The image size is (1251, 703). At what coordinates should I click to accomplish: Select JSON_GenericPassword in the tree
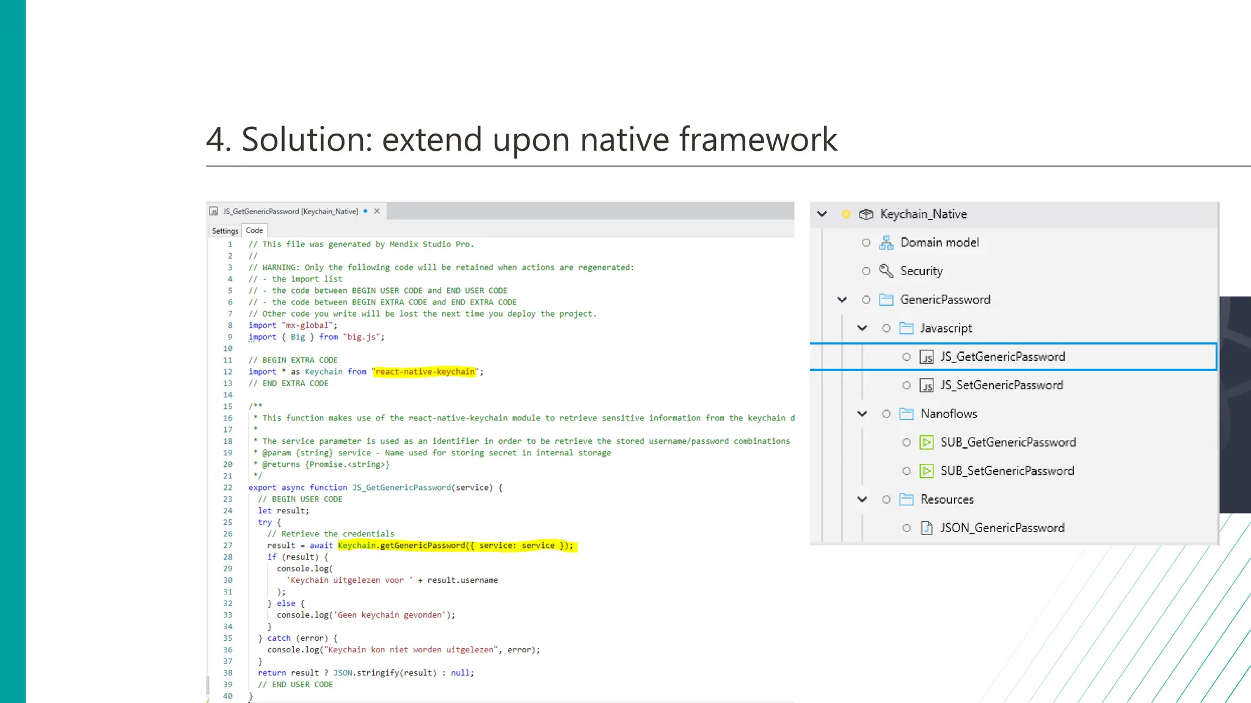[x=1002, y=528]
